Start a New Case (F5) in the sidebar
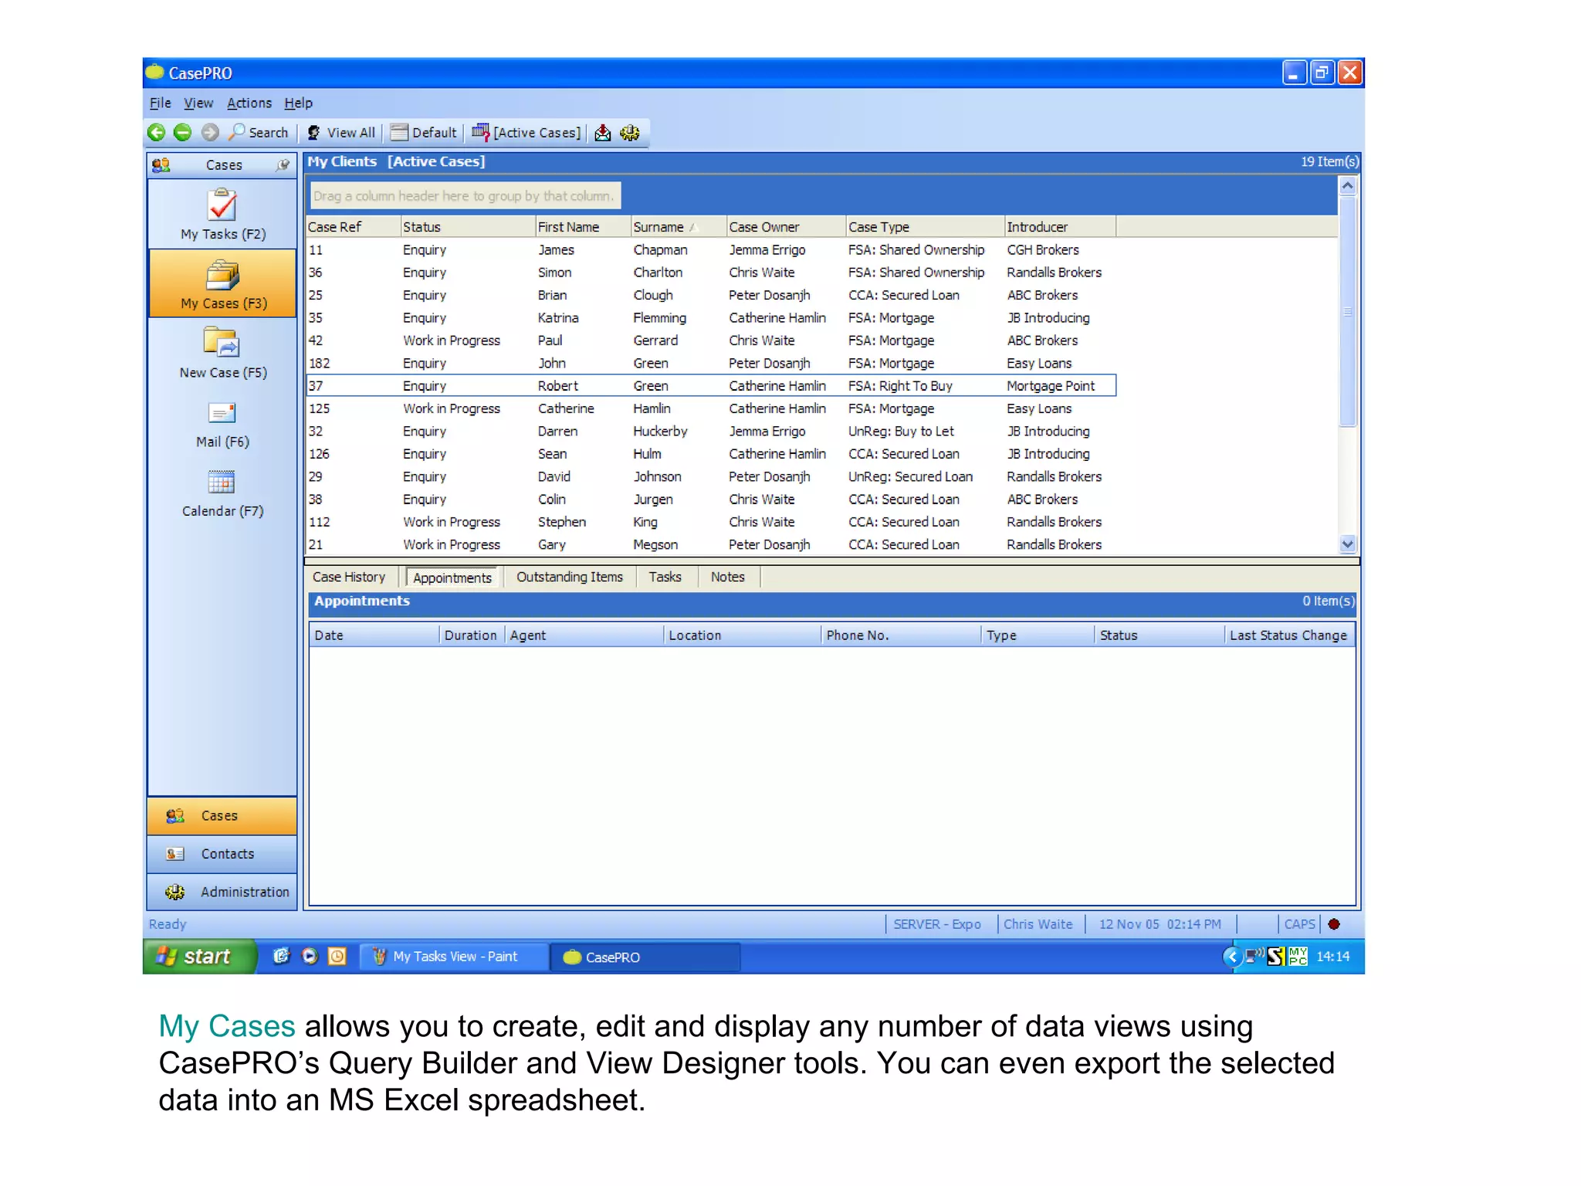The height and width of the screenshot is (1186, 1581). (222, 354)
